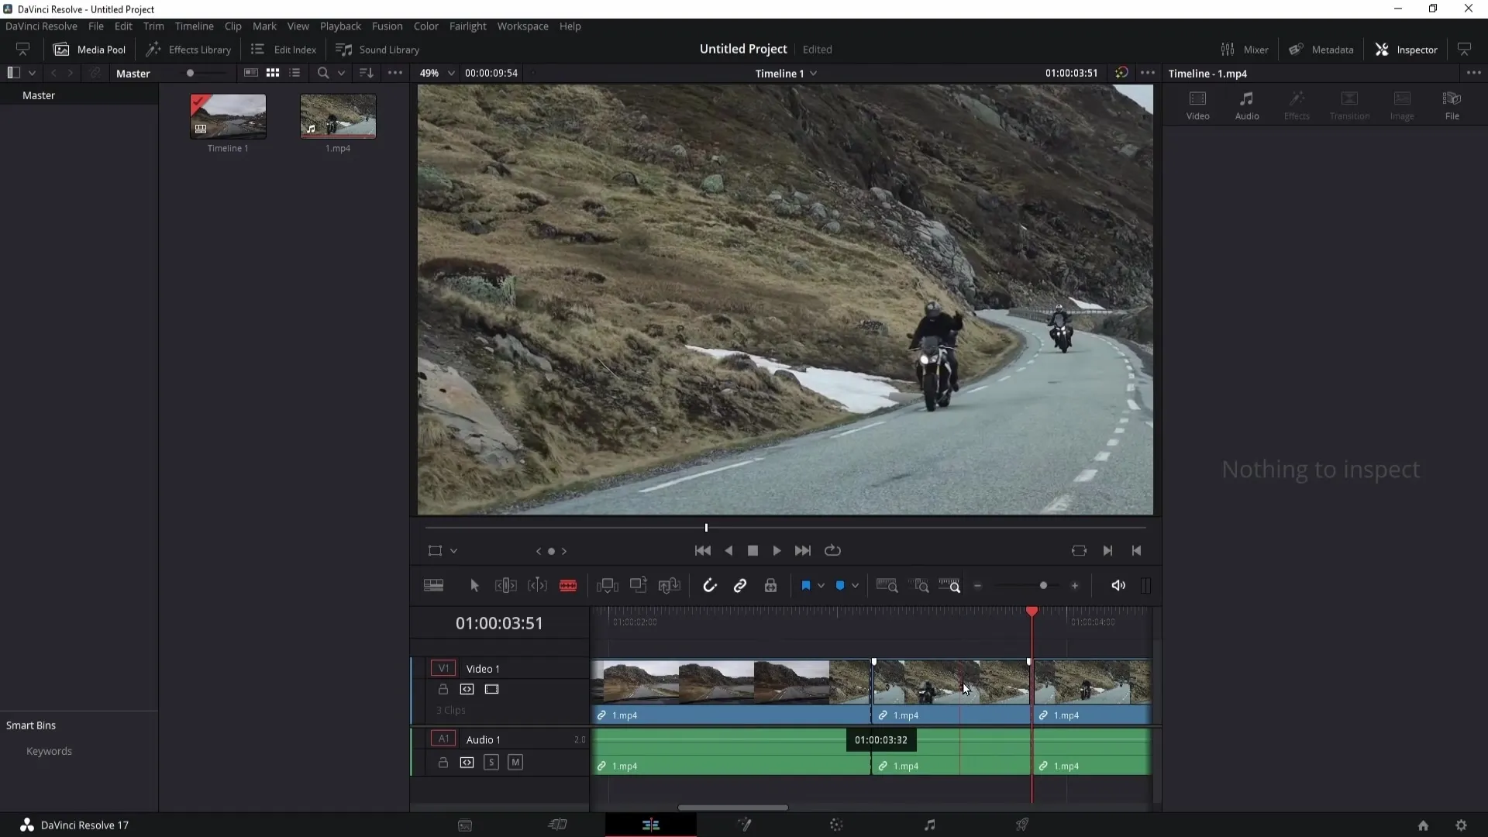Click the Detail Zoom icon
1488x837 pixels.
(920, 586)
